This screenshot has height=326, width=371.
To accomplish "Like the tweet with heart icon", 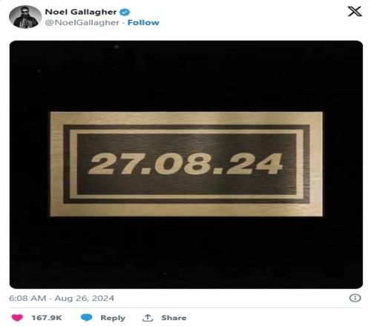I will tap(17, 317).
